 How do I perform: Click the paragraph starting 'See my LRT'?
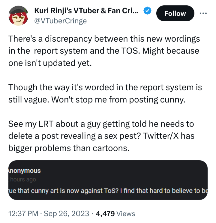click(101, 136)
